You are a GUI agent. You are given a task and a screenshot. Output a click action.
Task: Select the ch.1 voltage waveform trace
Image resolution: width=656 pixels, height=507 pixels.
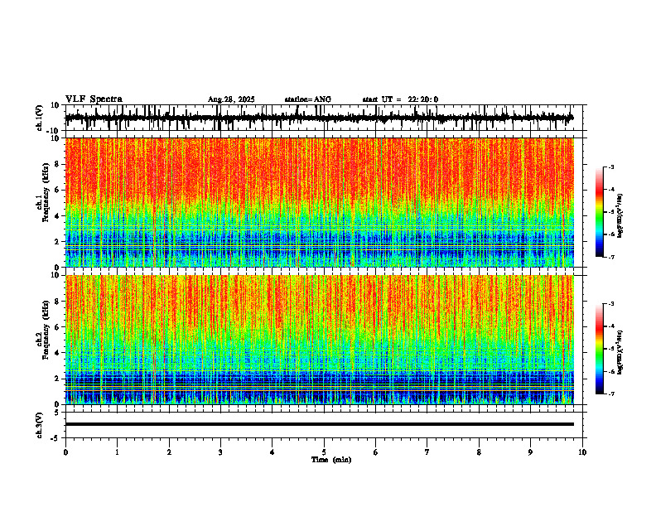point(319,118)
